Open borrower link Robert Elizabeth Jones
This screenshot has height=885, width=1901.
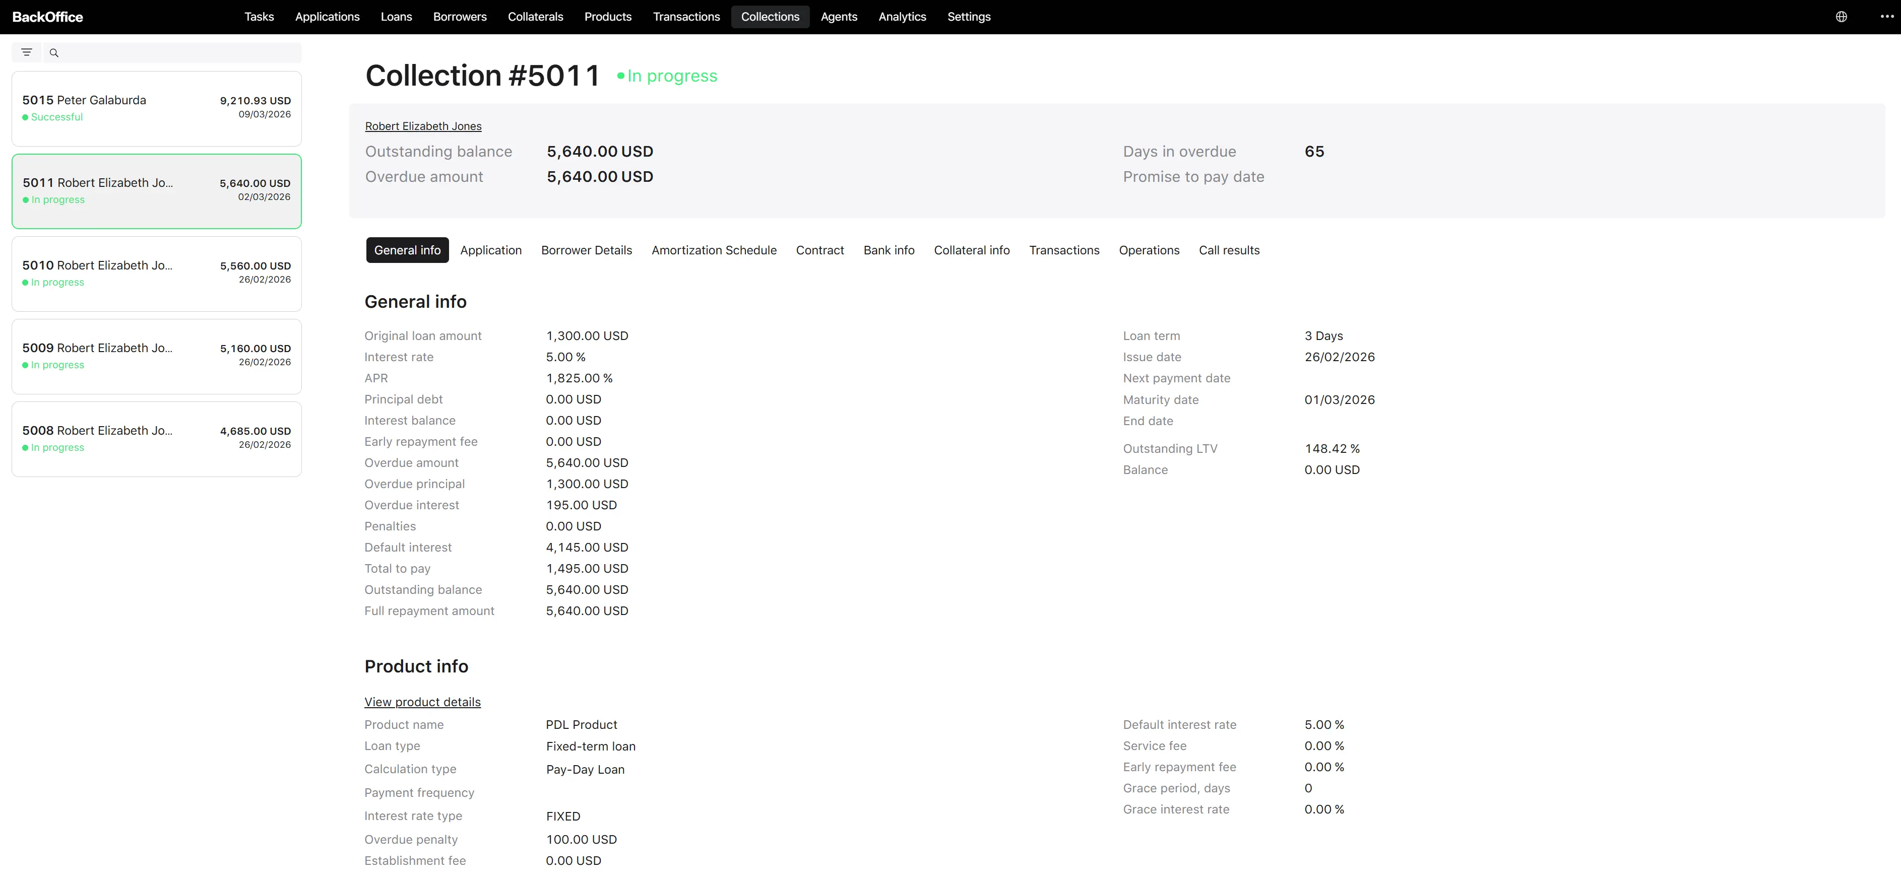click(423, 126)
